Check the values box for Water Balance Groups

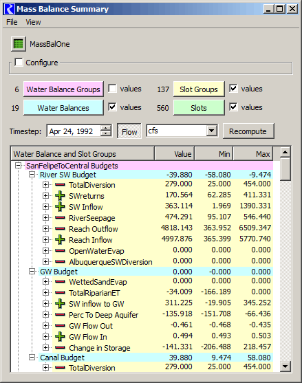(112, 89)
